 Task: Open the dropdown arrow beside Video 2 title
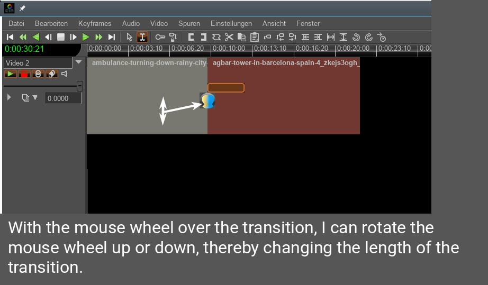point(79,62)
